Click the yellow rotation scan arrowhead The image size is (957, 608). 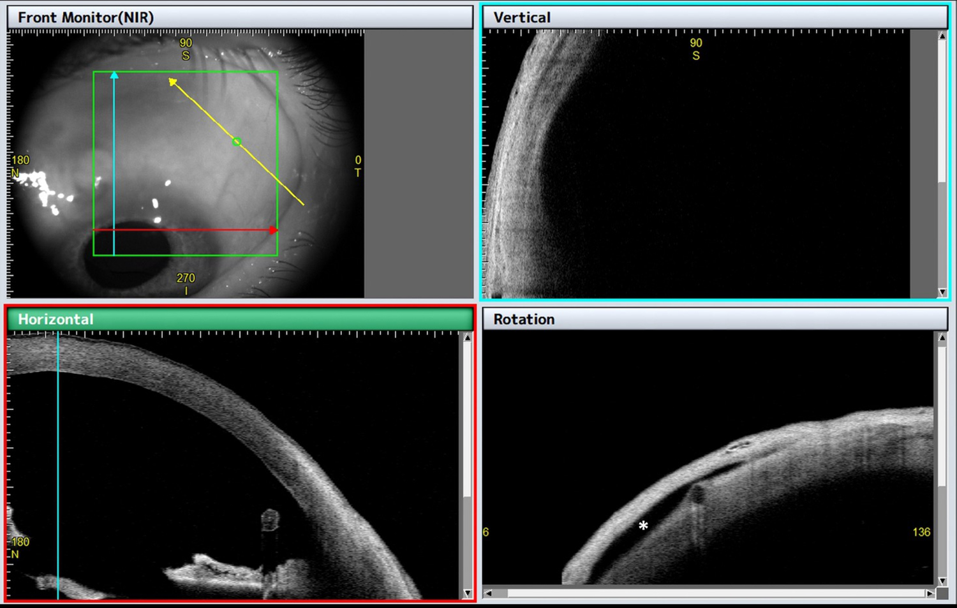172,81
